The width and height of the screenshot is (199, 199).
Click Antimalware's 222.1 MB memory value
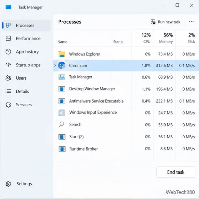point(164,101)
